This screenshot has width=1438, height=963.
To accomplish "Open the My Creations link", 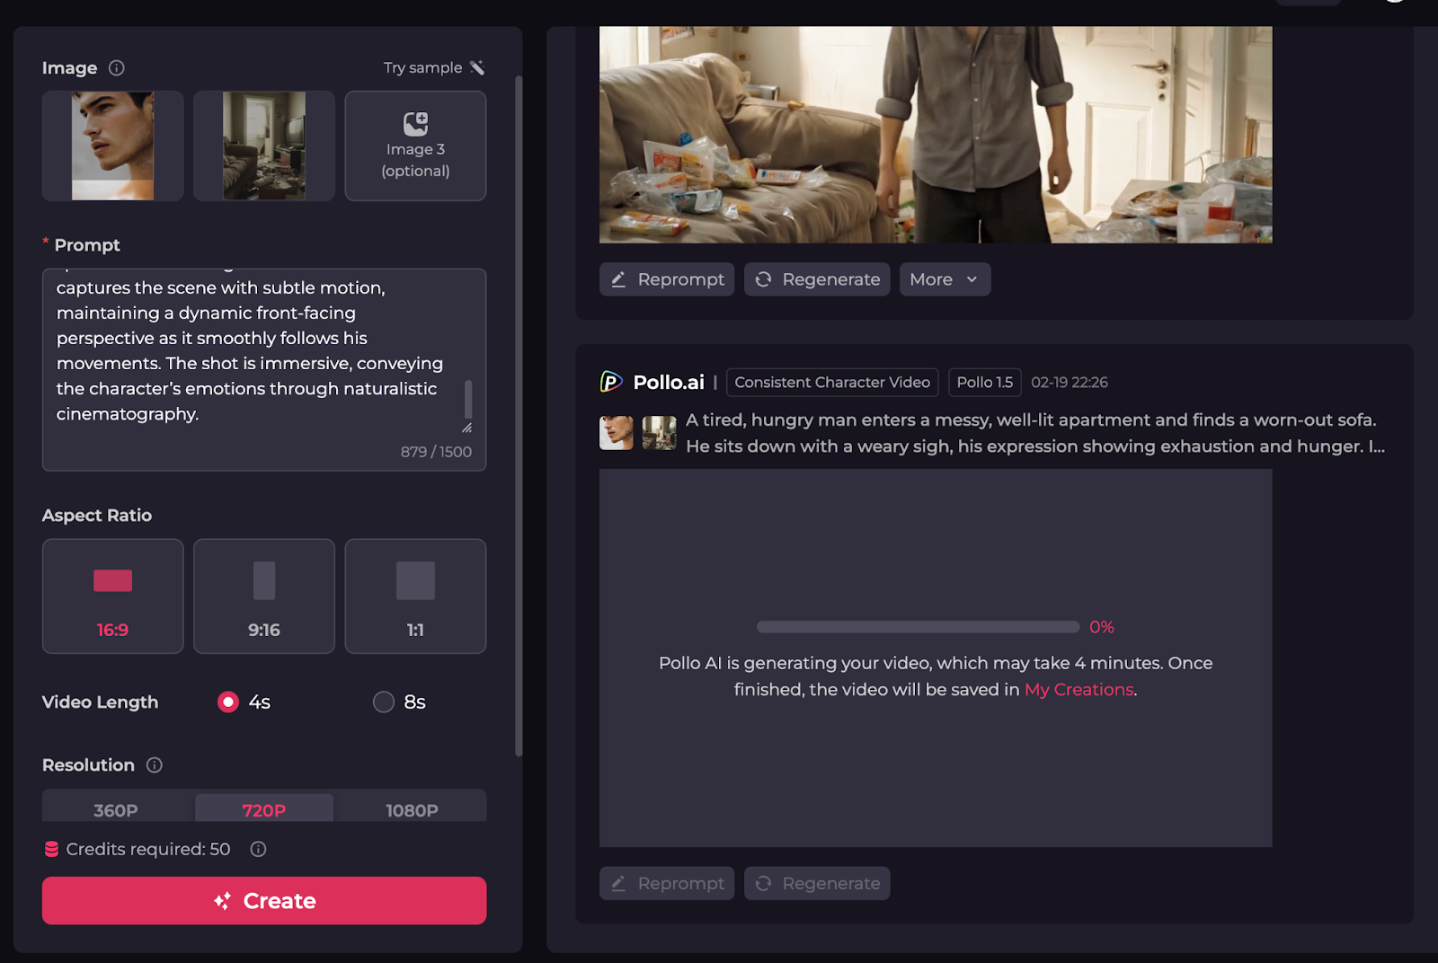I will click(1078, 690).
